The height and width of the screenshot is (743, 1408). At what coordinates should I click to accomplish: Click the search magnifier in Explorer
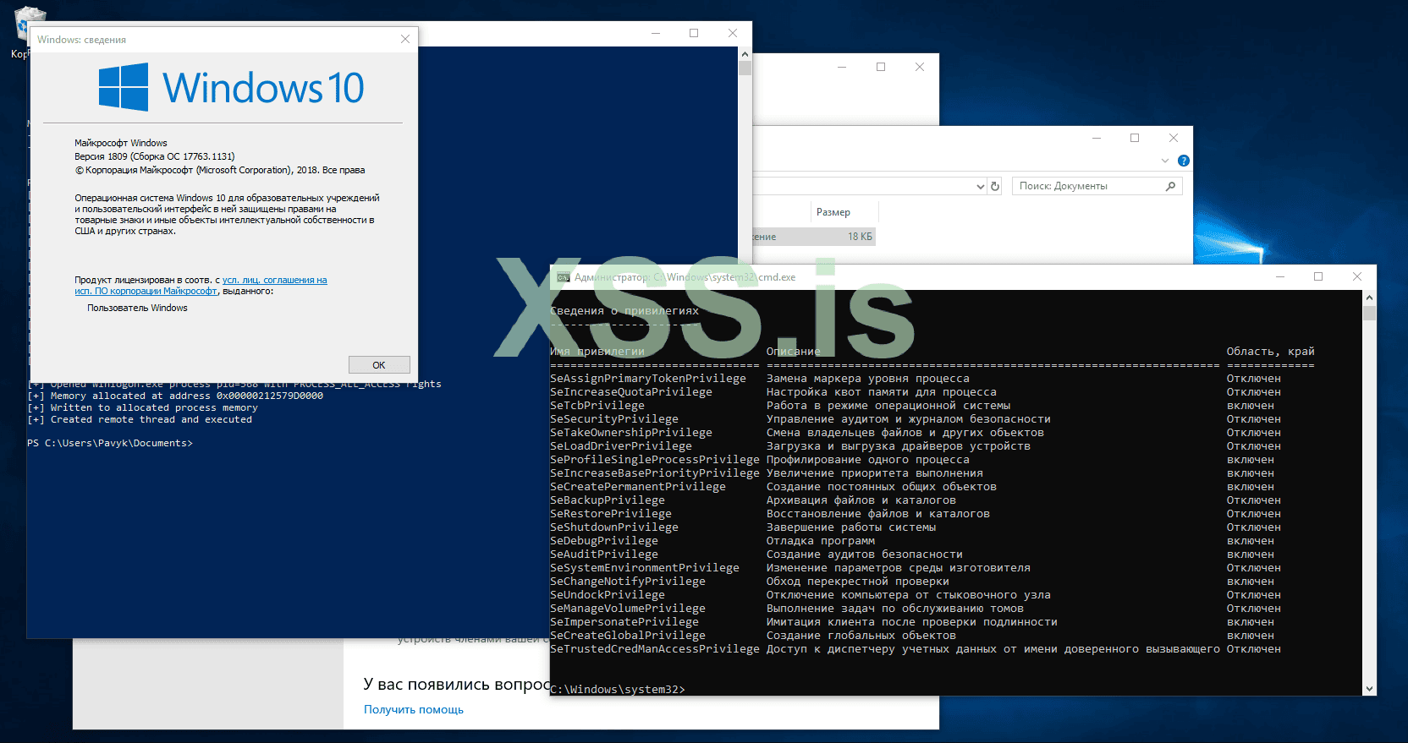[1171, 186]
